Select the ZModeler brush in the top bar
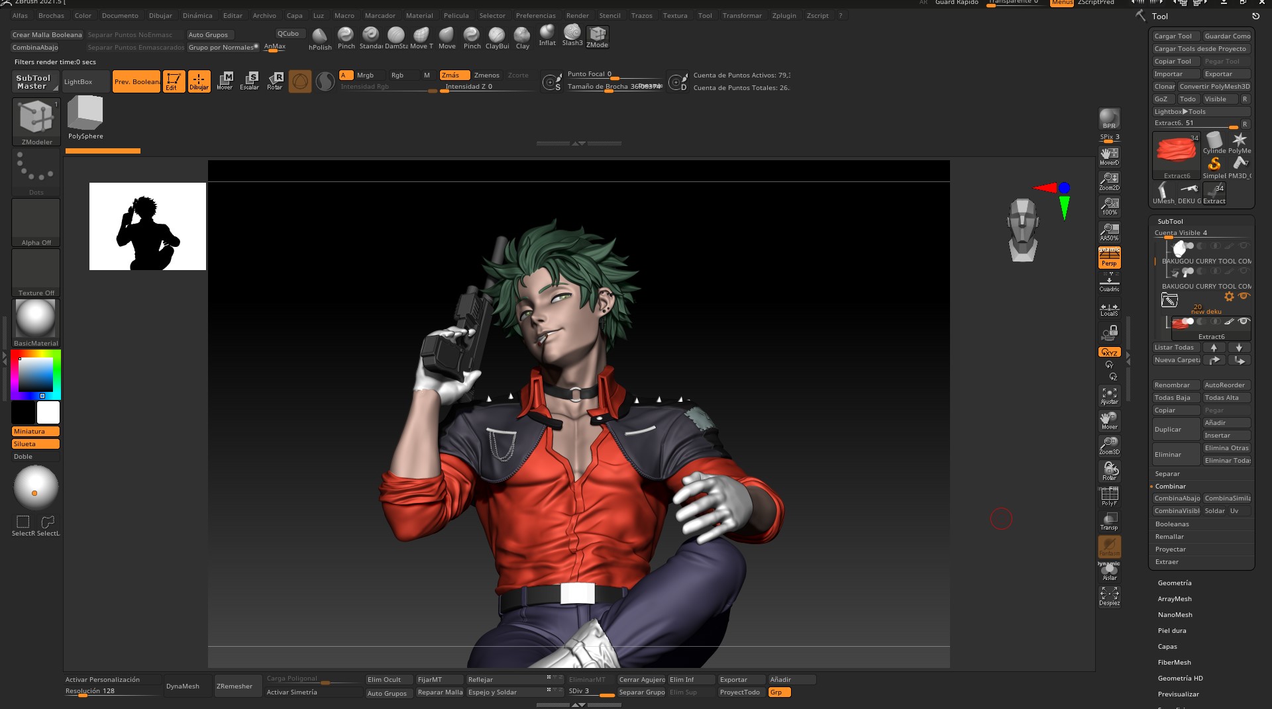The image size is (1272, 709). coord(597,37)
